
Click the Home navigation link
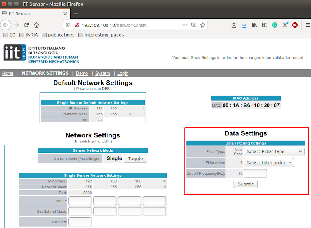click(x=7, y=73)
